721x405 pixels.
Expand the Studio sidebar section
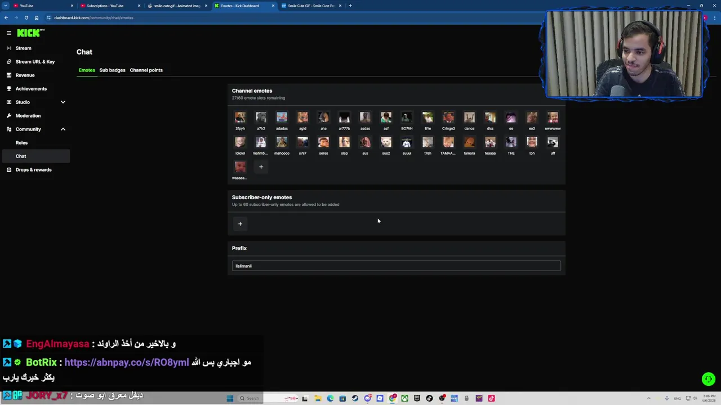tap(35, 102)
